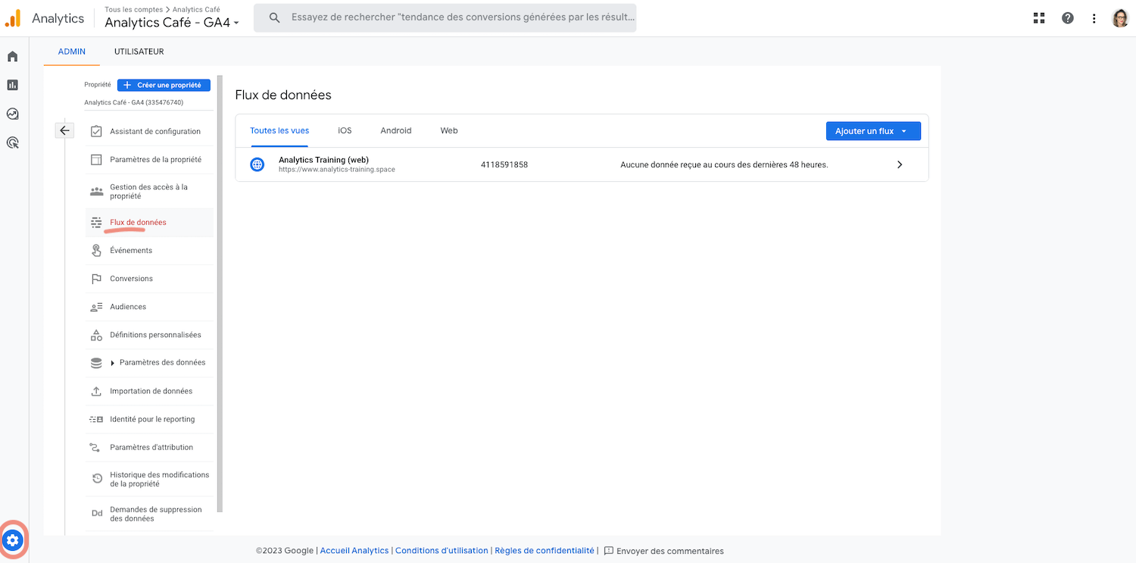Open the Help question-mark icon
This screenshot has height=563, width=1136.
(1068, 18)
